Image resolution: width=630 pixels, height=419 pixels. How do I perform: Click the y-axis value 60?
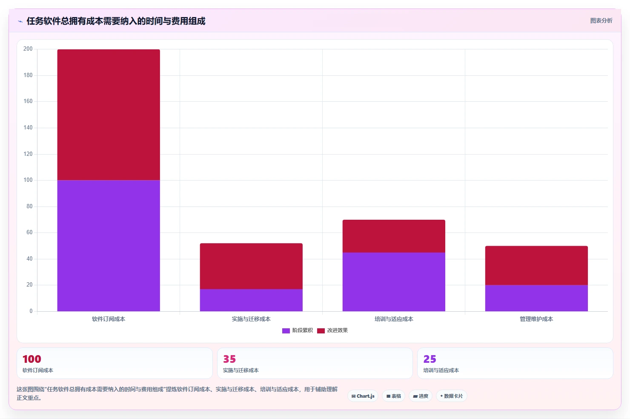29,232
